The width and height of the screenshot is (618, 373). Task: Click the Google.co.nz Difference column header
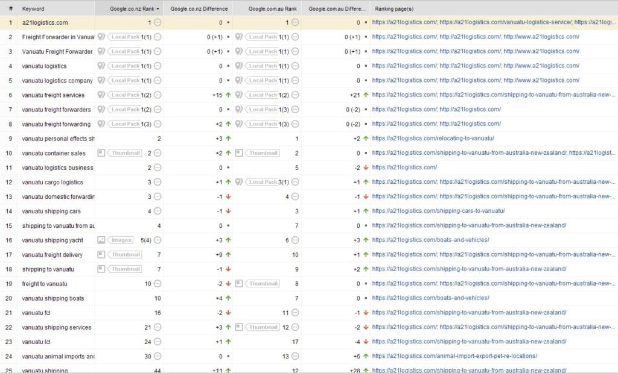pyautogui.click(x=199, y=8)
